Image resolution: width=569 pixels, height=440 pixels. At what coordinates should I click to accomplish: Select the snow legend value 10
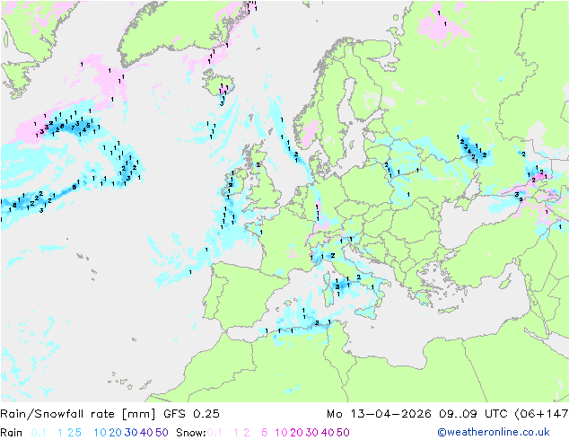[281, 433]
